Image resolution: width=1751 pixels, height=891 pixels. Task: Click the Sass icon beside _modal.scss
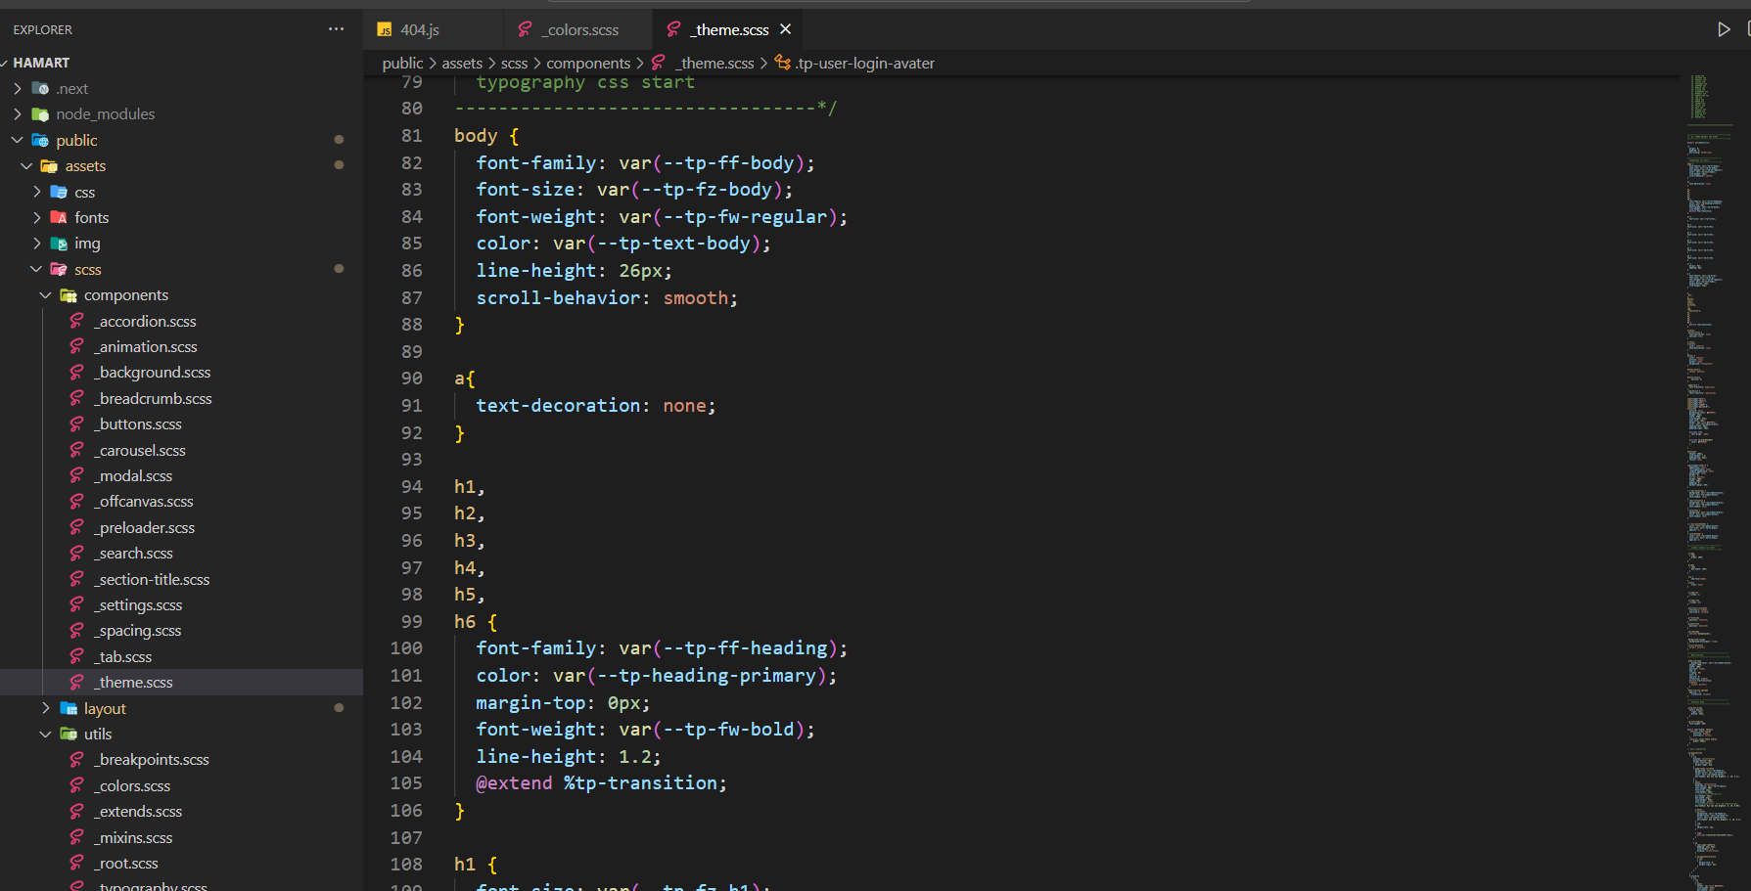click(x=76, y=475)
